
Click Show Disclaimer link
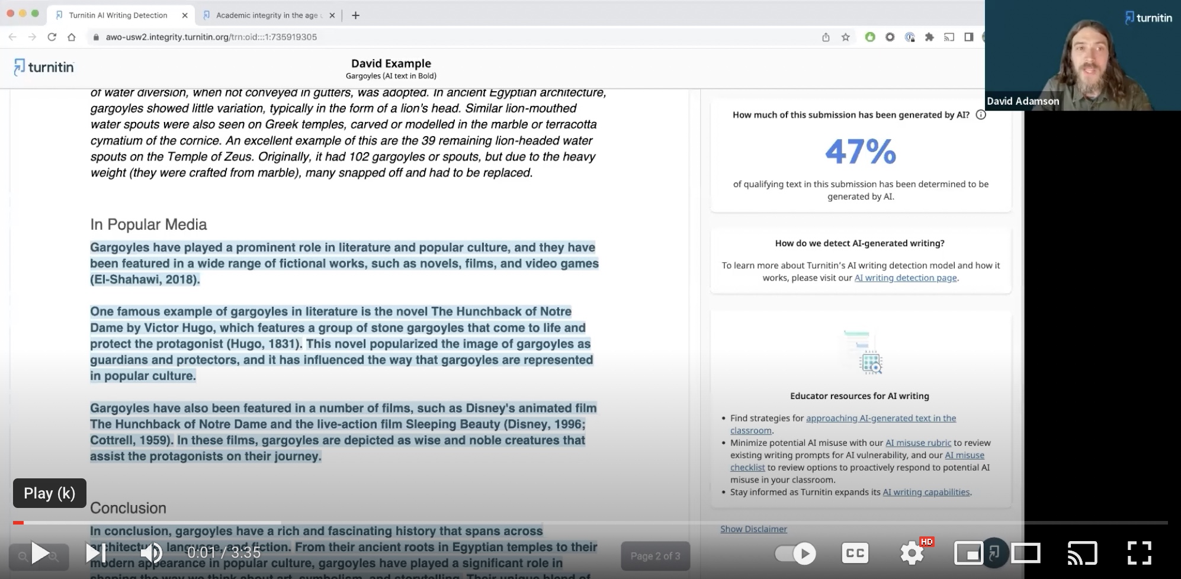pyautogui.click(x=753, y=529)
